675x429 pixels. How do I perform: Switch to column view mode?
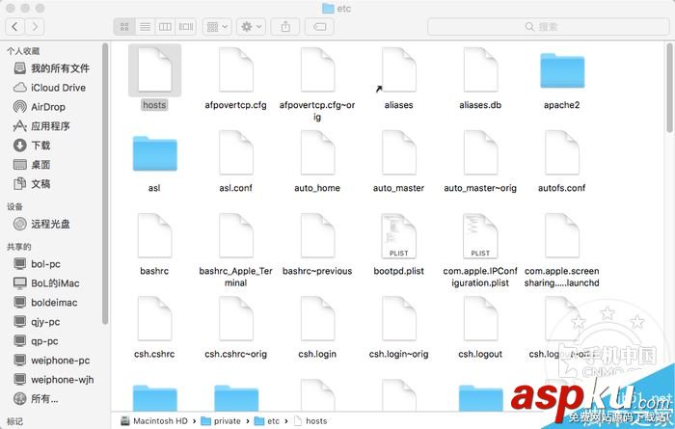[165, 27]
